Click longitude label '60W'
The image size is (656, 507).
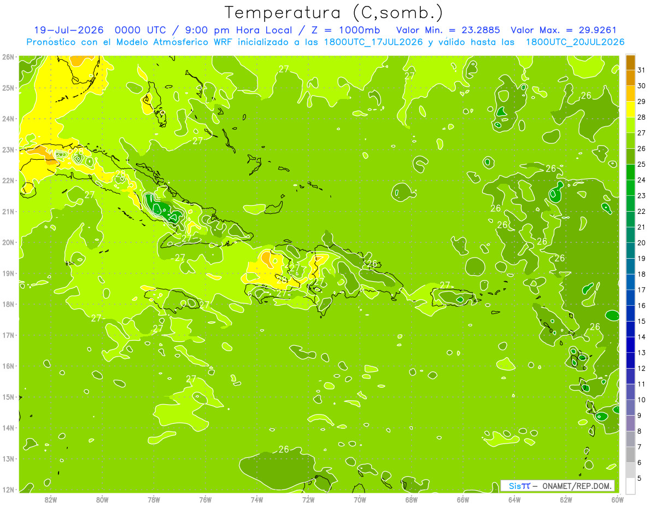coord(618,499)
